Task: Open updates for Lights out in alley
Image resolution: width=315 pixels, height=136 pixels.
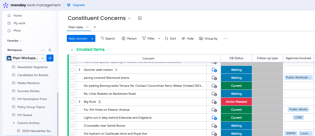Action: pyautogui.click(x=214, y=118)
